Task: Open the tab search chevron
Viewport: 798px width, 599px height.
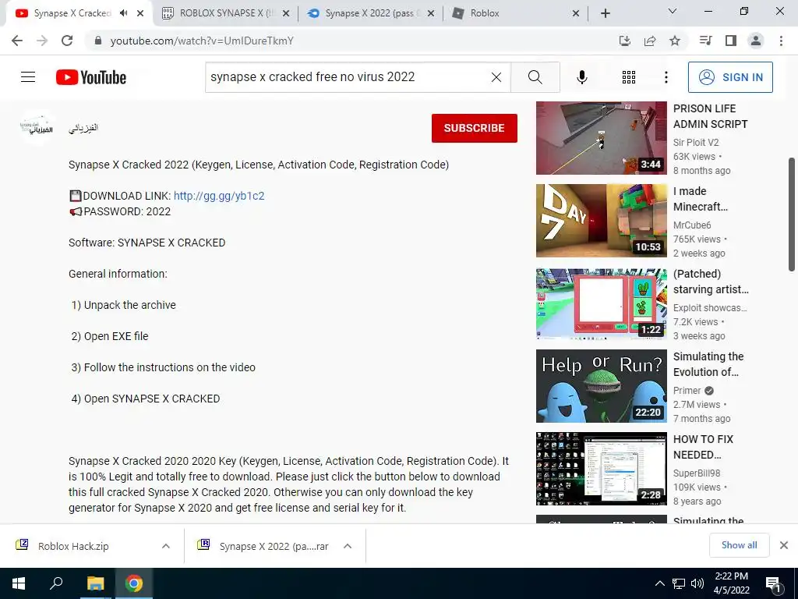Action: coord(673,11)
